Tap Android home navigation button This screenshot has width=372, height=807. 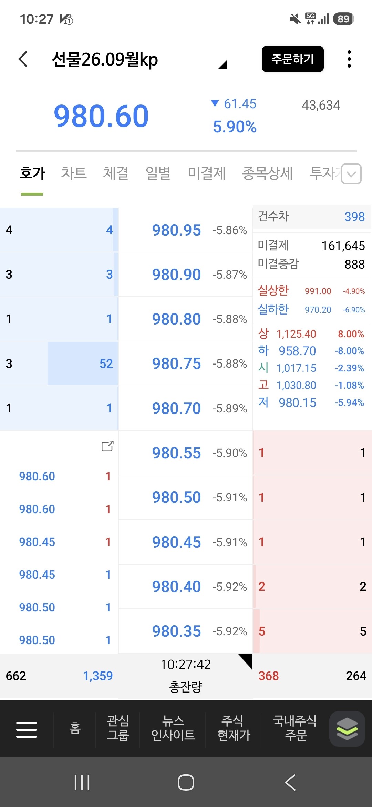click(x=186, y=782)
